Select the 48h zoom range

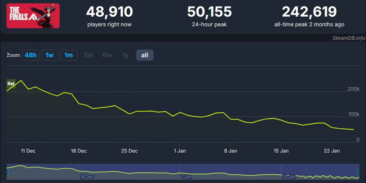31,55
